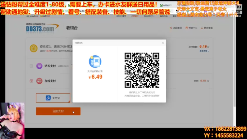Click the red online payment card icon
247x139 pixels.
click(40, 81)
